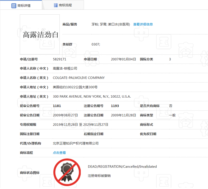This screenshot has height=189, width=208.
Task: Click the 类似群 label
Action: click(x=68, y=44)
